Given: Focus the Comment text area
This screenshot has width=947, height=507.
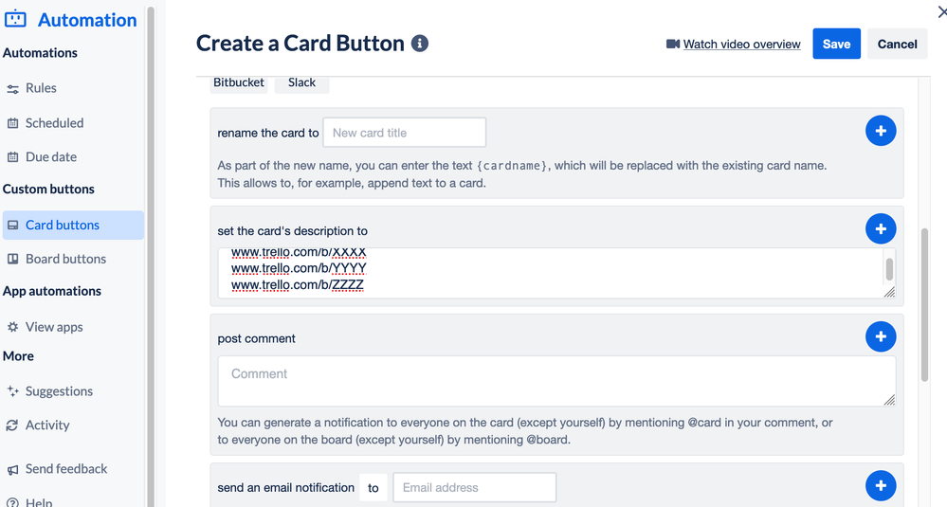Looking at the screenshot, I should (556, 381).
